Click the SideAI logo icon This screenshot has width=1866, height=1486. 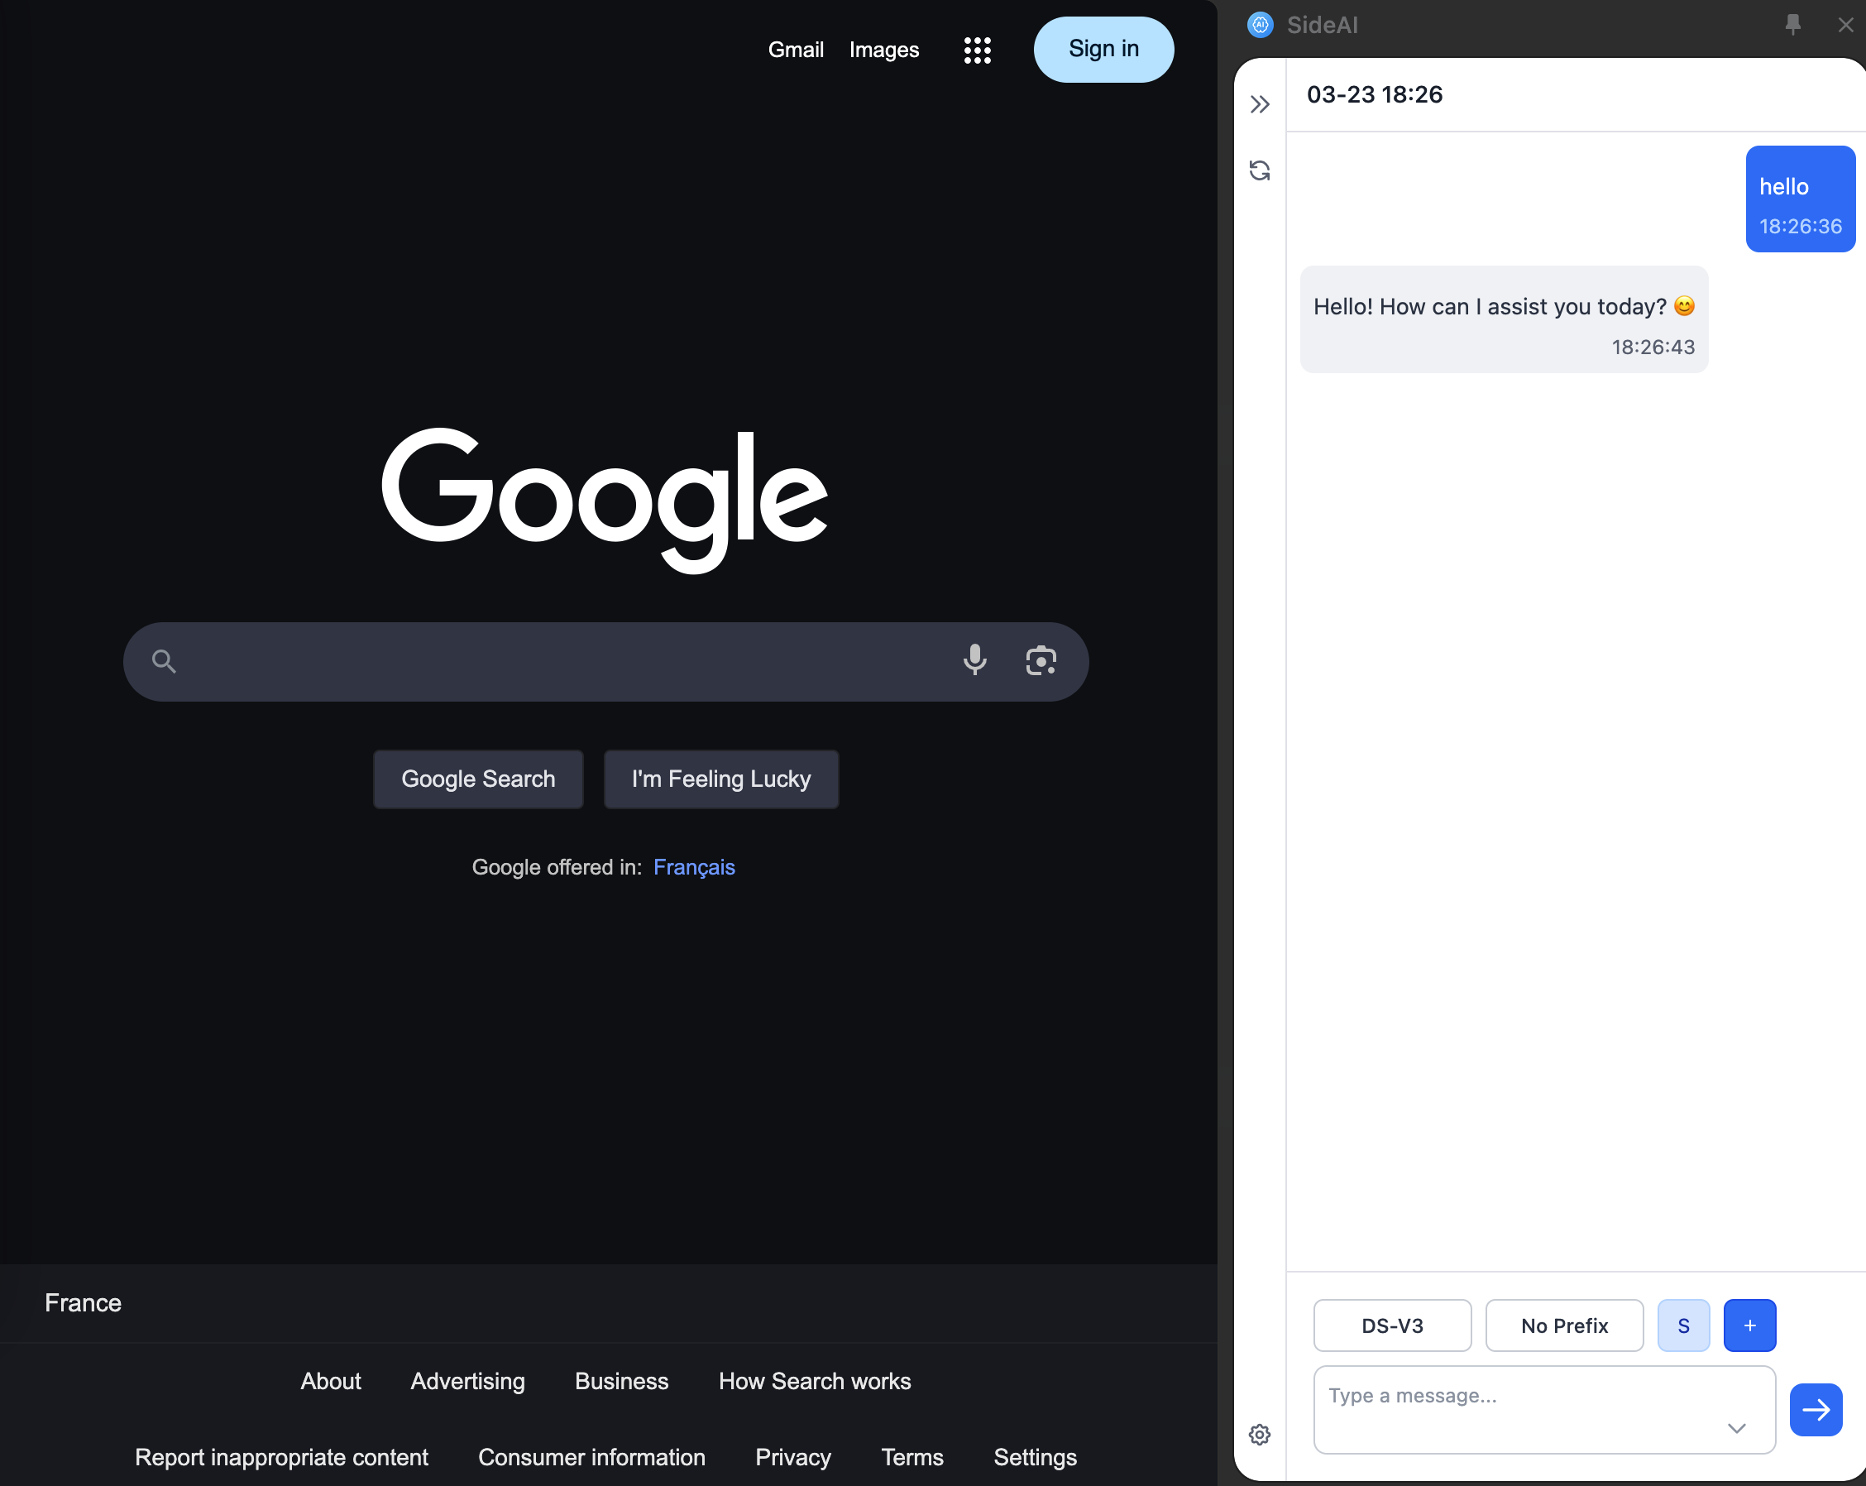point(1261,25)
